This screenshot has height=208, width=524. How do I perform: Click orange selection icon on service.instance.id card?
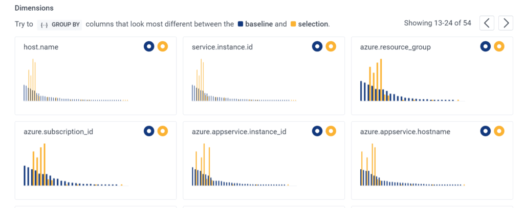click(331, 47)
